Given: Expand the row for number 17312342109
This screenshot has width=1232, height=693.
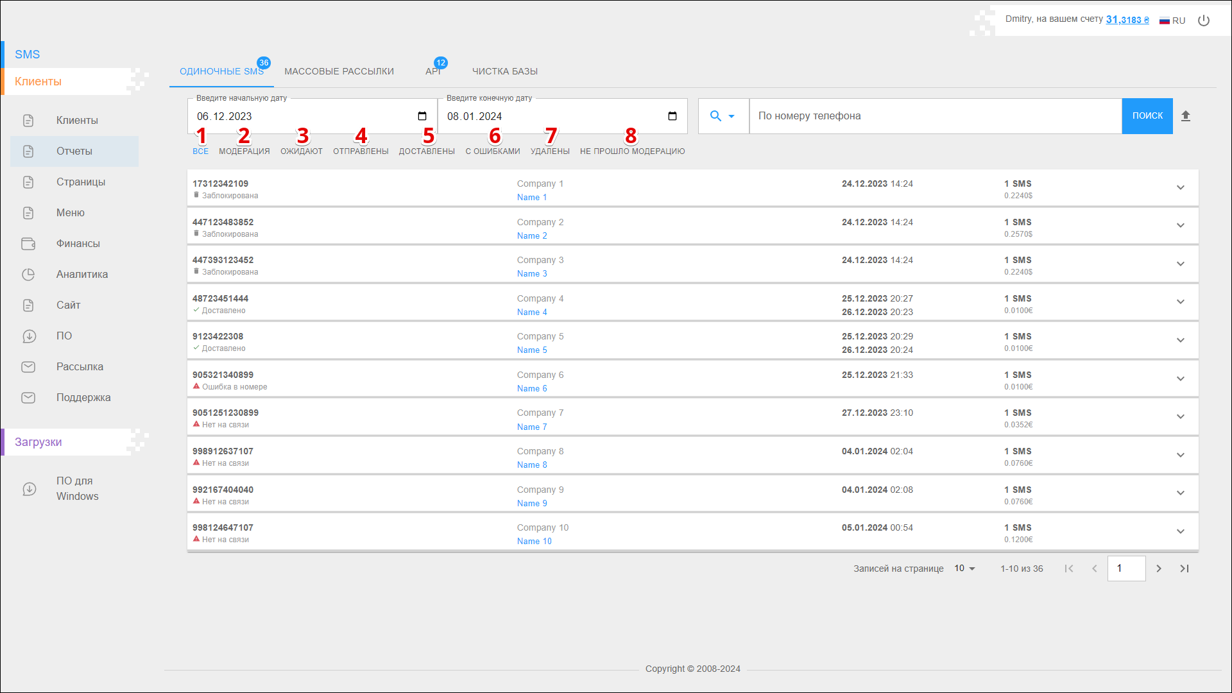Looking at the screenshot, I should click(1180, 187).
